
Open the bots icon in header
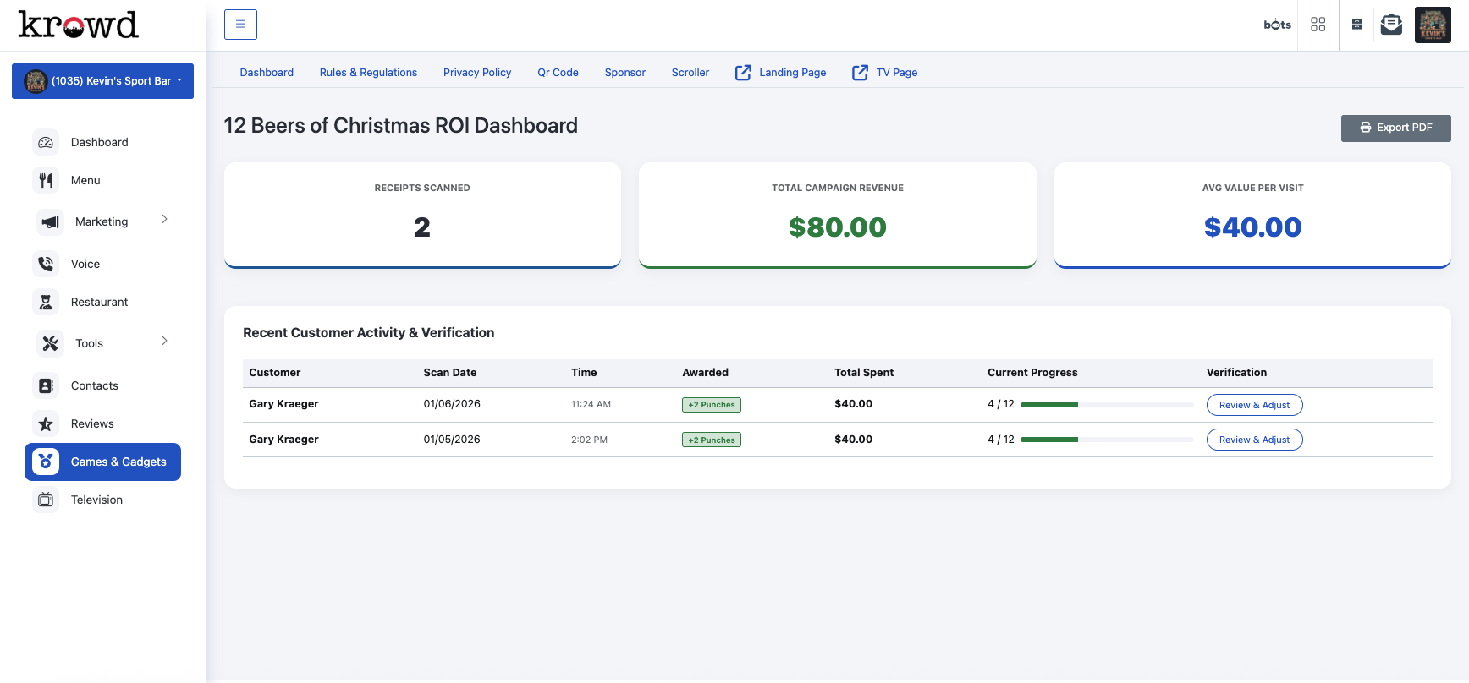click(1277, 25)
